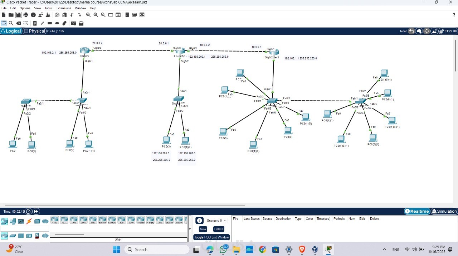The image size is (458, 256).
Task: Open the Options menu
Action: (25, 8)
